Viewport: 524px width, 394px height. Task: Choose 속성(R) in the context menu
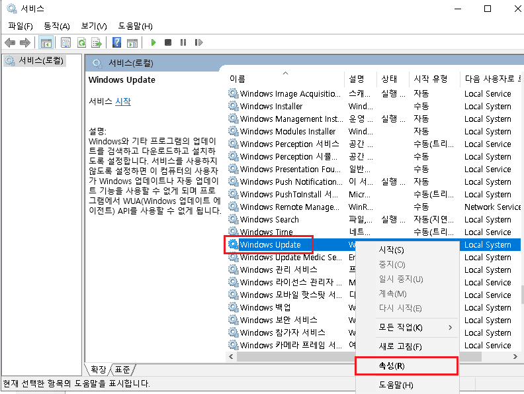point(406,366)
